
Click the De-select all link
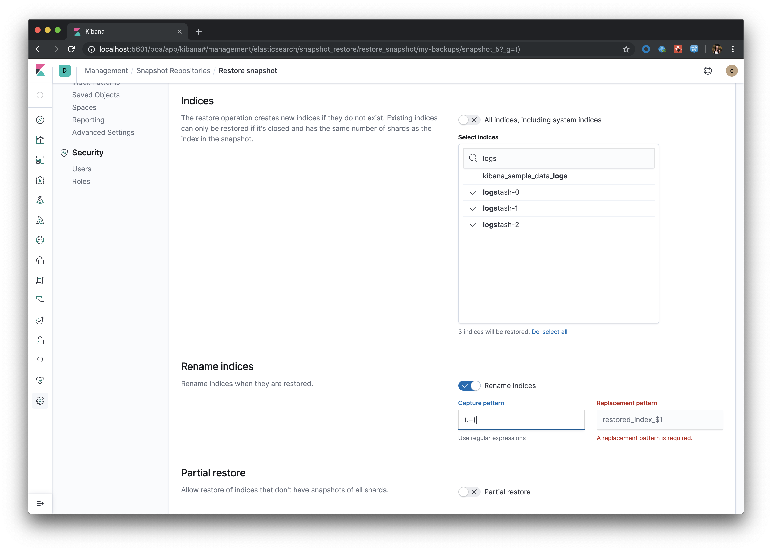click(549, 332)
